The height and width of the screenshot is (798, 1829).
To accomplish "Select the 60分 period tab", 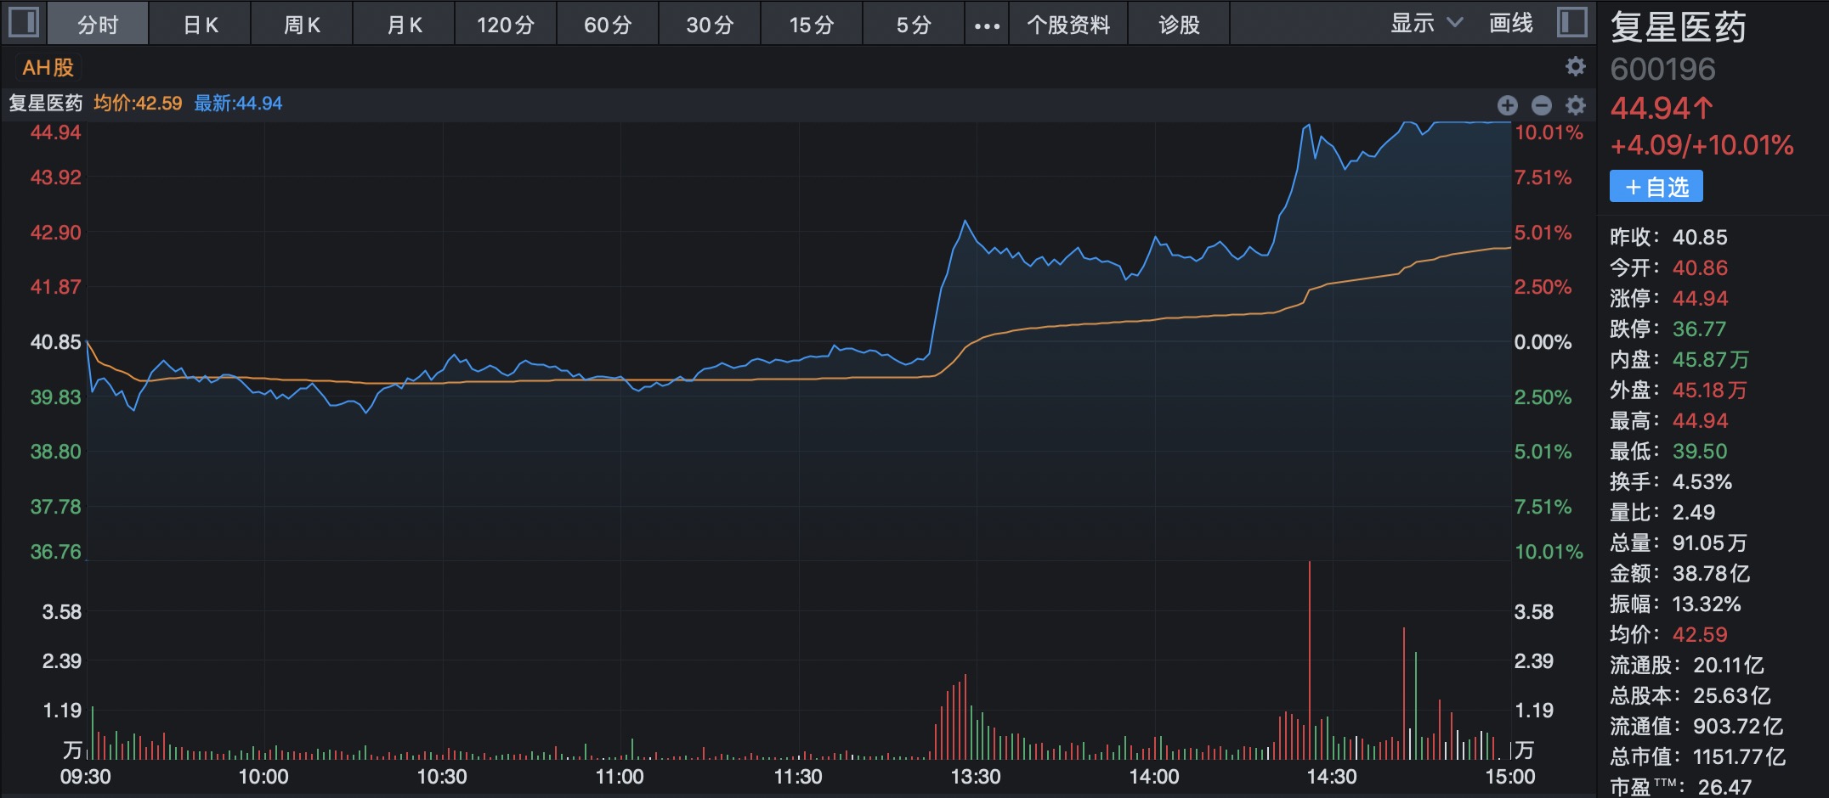I will [609, 24].
